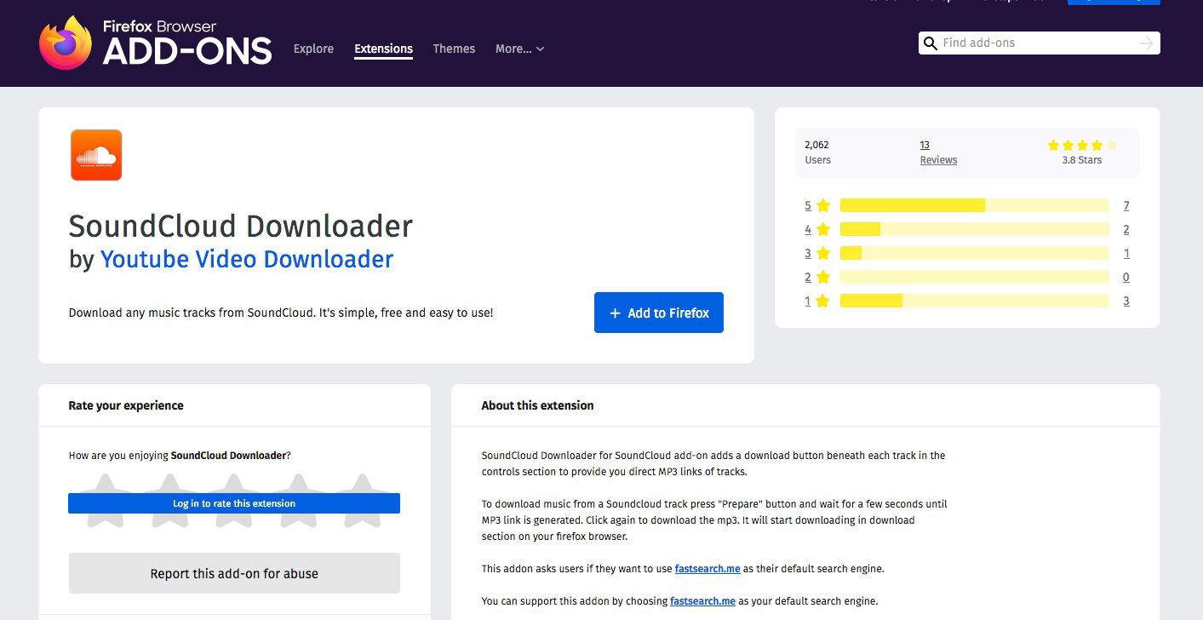
Task: Click the Add to Firefox button
Action: [x=659, y=313]
